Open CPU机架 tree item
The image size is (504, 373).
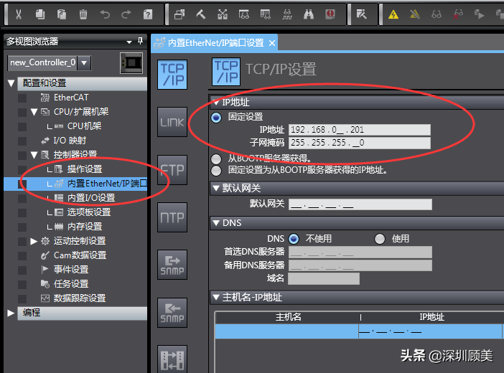pyautogui.click(x=84, y=126)
